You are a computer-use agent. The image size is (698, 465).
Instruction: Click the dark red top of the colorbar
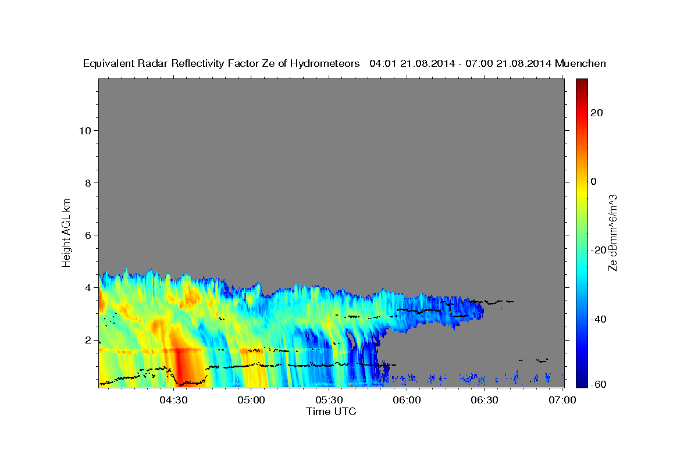tap(582, 84)
